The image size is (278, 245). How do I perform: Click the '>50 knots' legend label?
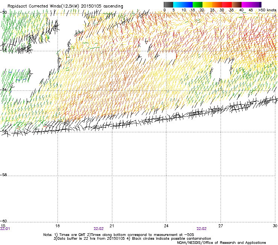267,10
